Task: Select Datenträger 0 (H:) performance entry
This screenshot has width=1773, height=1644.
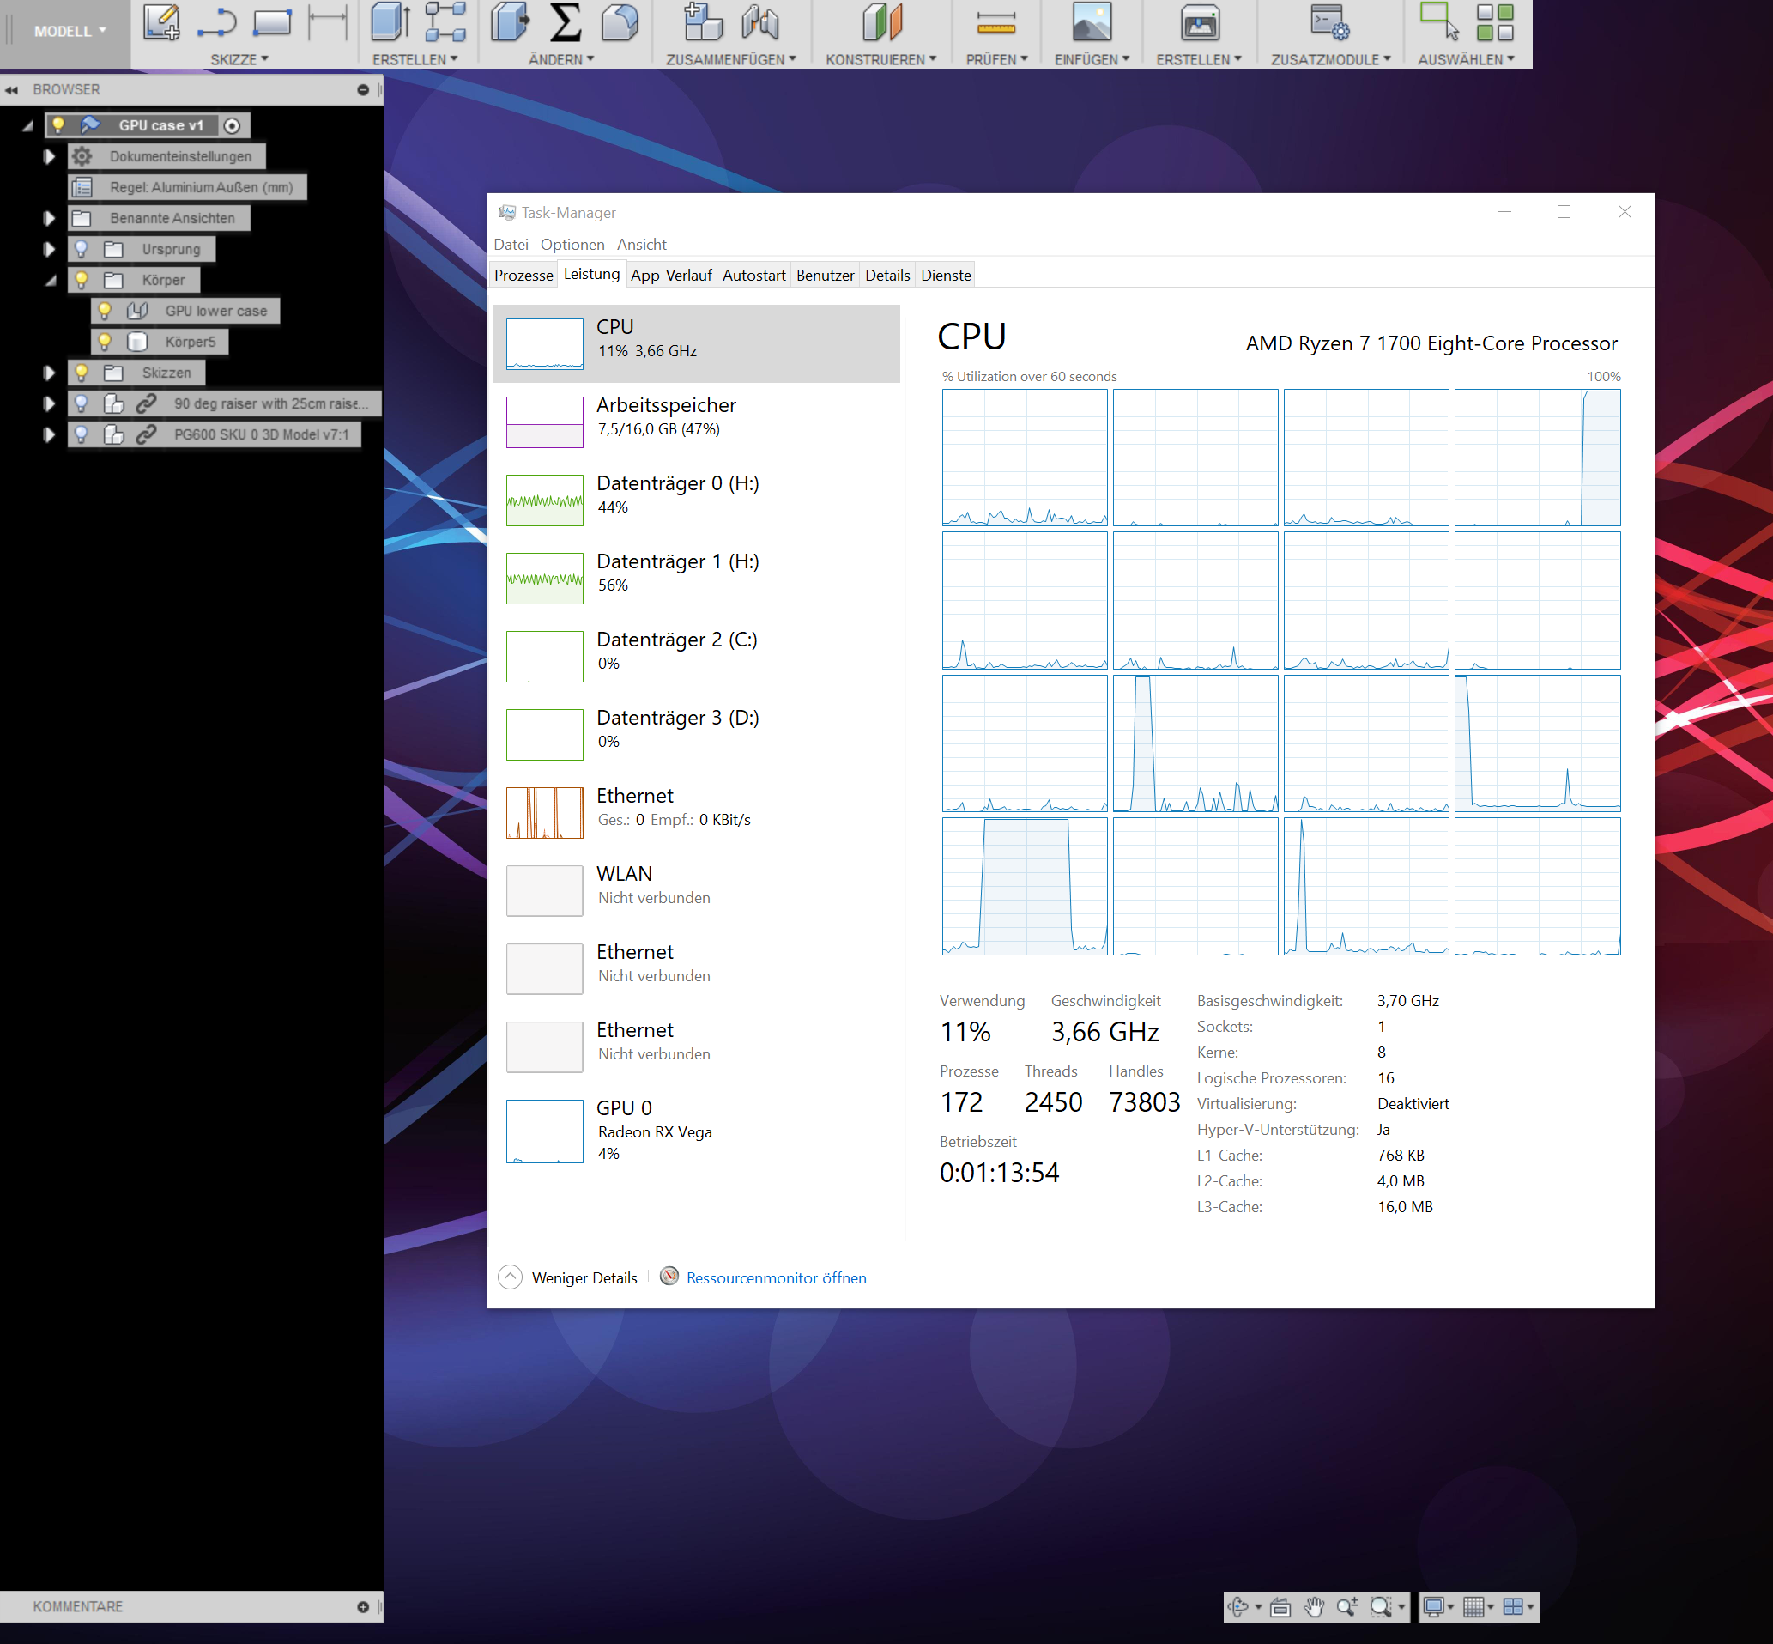Action: click(697, 500)
